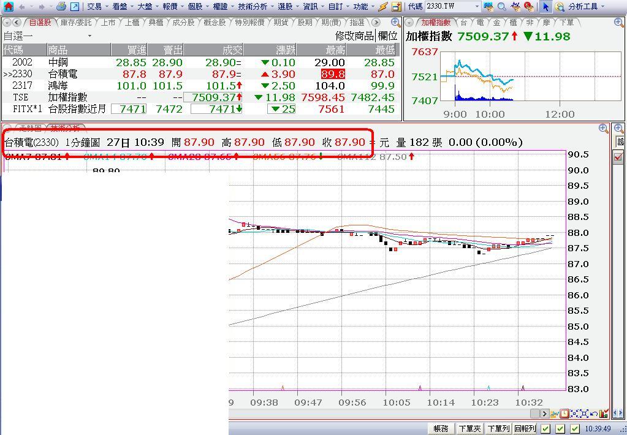Image resolution: width=627 pixels, height=435 pixels.
Task: Click the 欄位 columns button
Action: tap(387, 36)
